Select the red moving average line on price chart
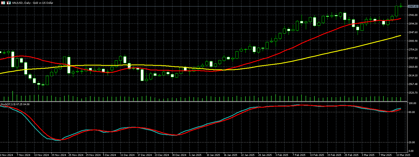This screenshot has height=157, width=419. click(x=296, y=45)
